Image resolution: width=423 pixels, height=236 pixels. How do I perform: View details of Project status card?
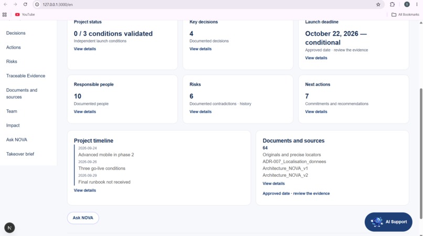click(84, 49)
